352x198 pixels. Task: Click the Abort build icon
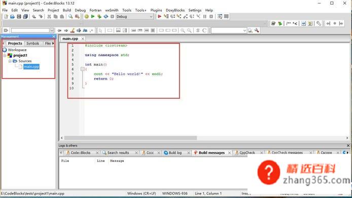pos(112,17)
